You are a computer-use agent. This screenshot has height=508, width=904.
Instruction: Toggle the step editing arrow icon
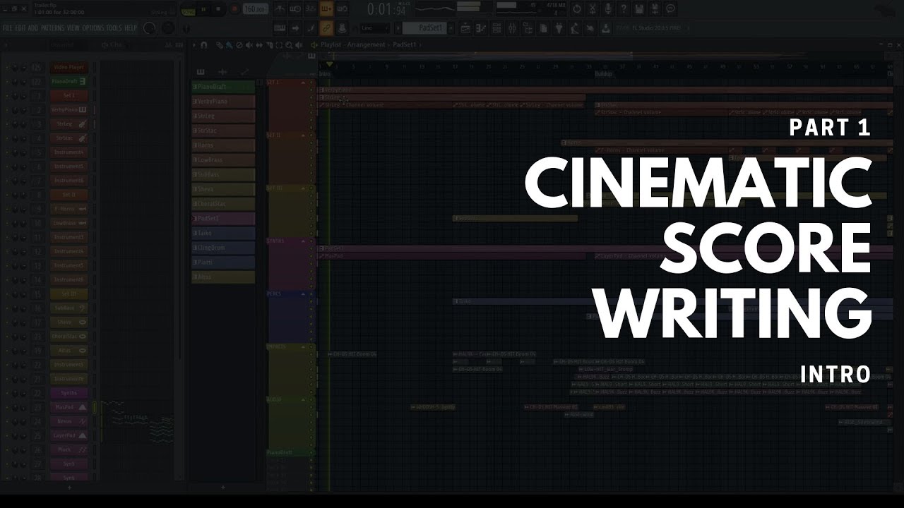pos(295,28)
